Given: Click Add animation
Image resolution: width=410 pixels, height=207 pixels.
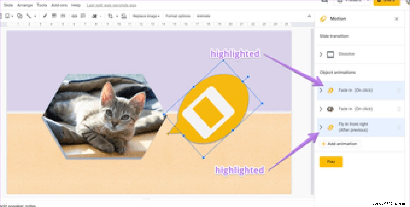Looking at the screenshot, I should pos(339,144).
